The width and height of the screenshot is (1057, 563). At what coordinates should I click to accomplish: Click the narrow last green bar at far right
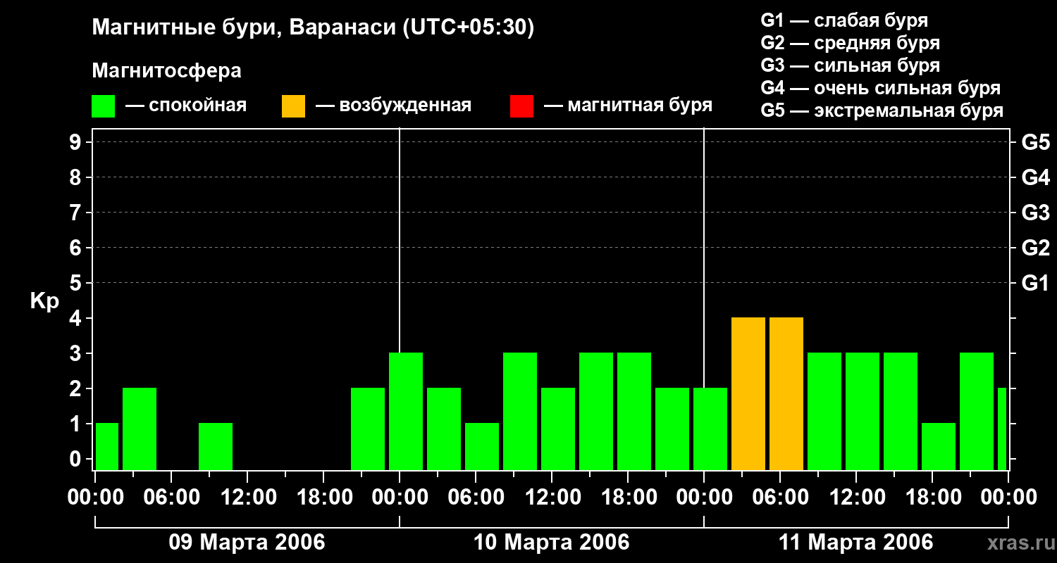coord(1001,429)
